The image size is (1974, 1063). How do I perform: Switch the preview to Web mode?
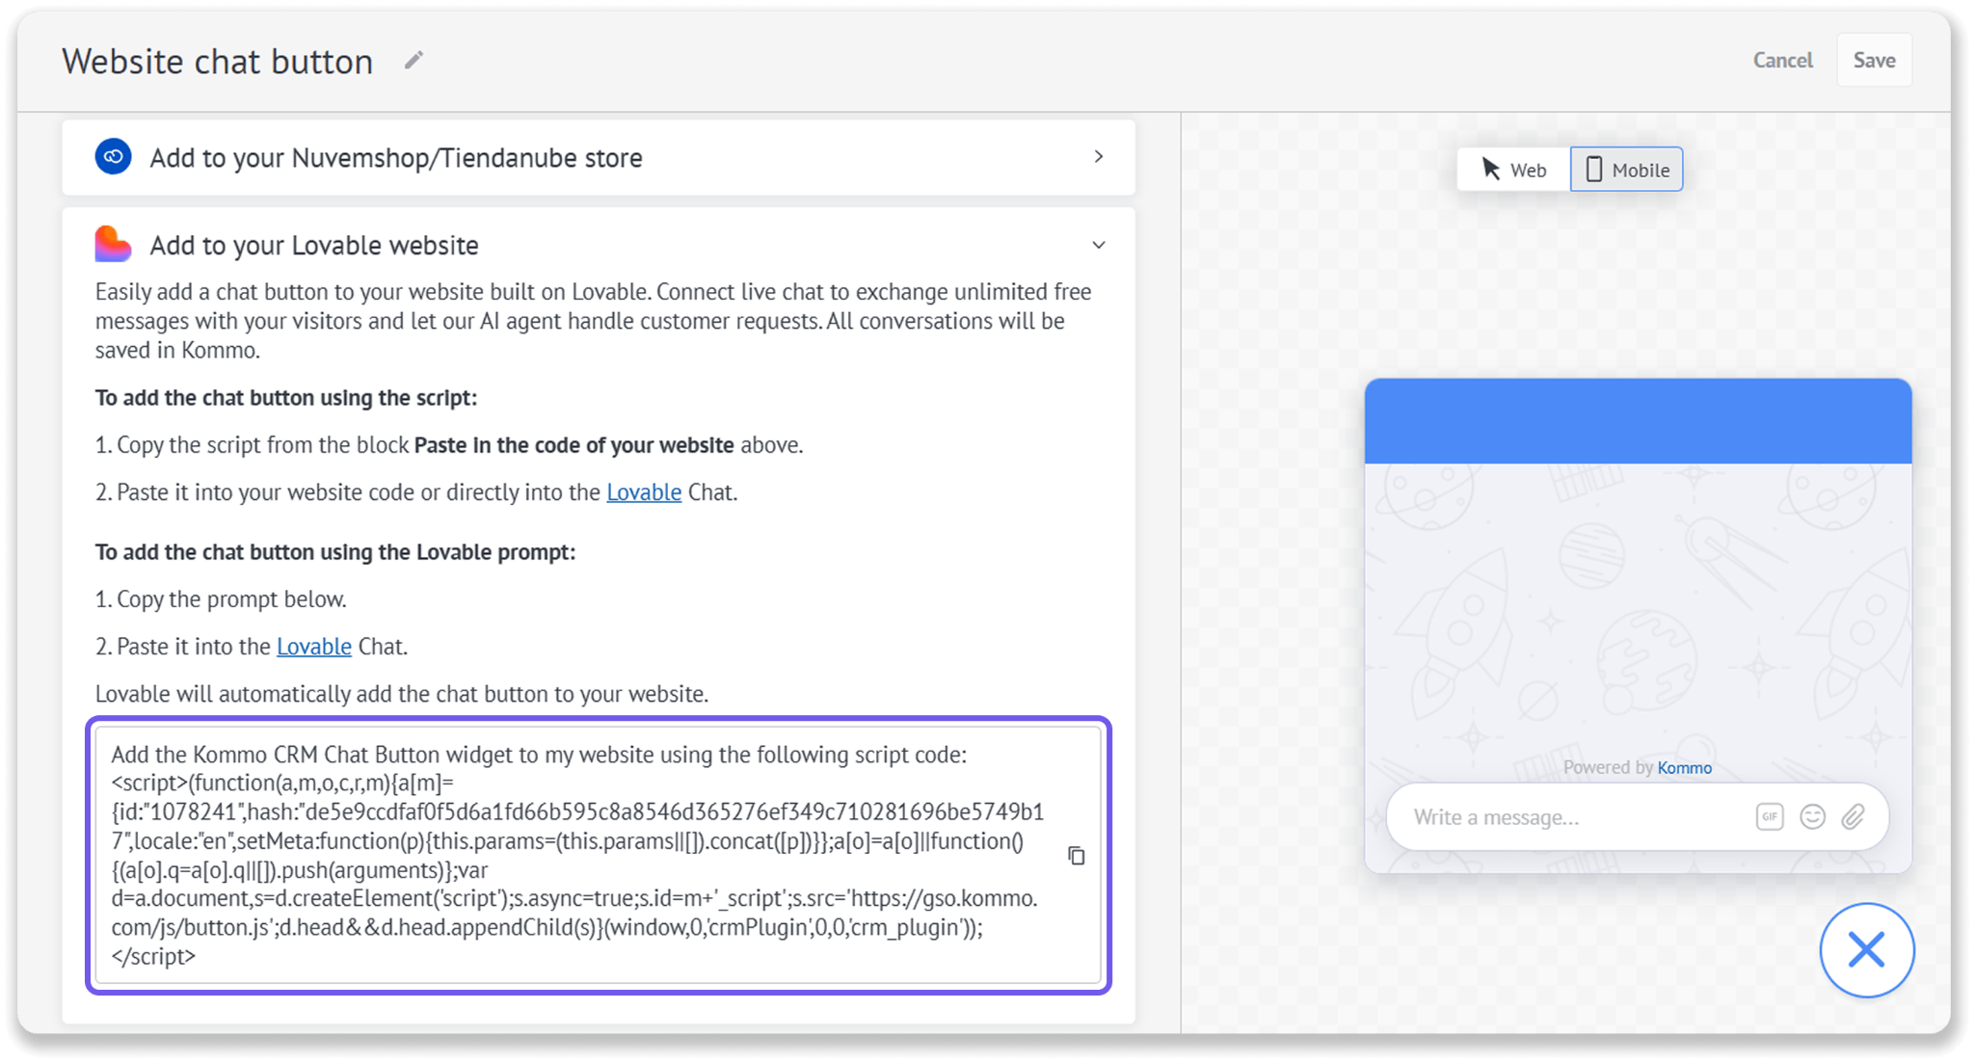coord(1514,170)
